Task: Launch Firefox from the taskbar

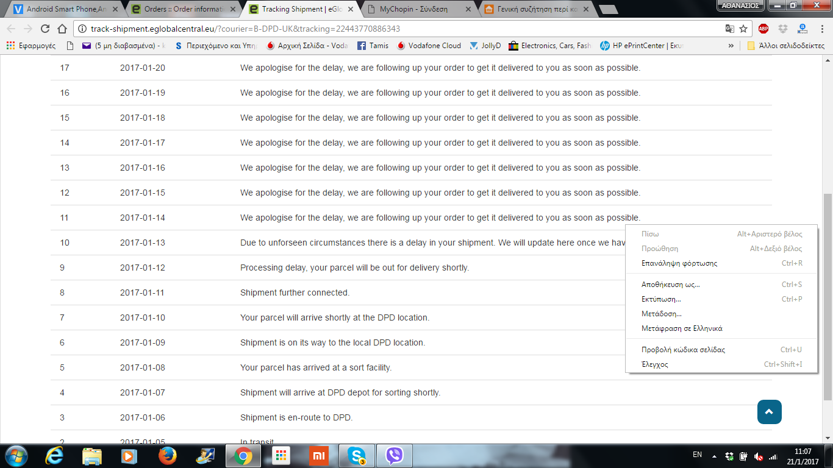Action: pos(167,455)
